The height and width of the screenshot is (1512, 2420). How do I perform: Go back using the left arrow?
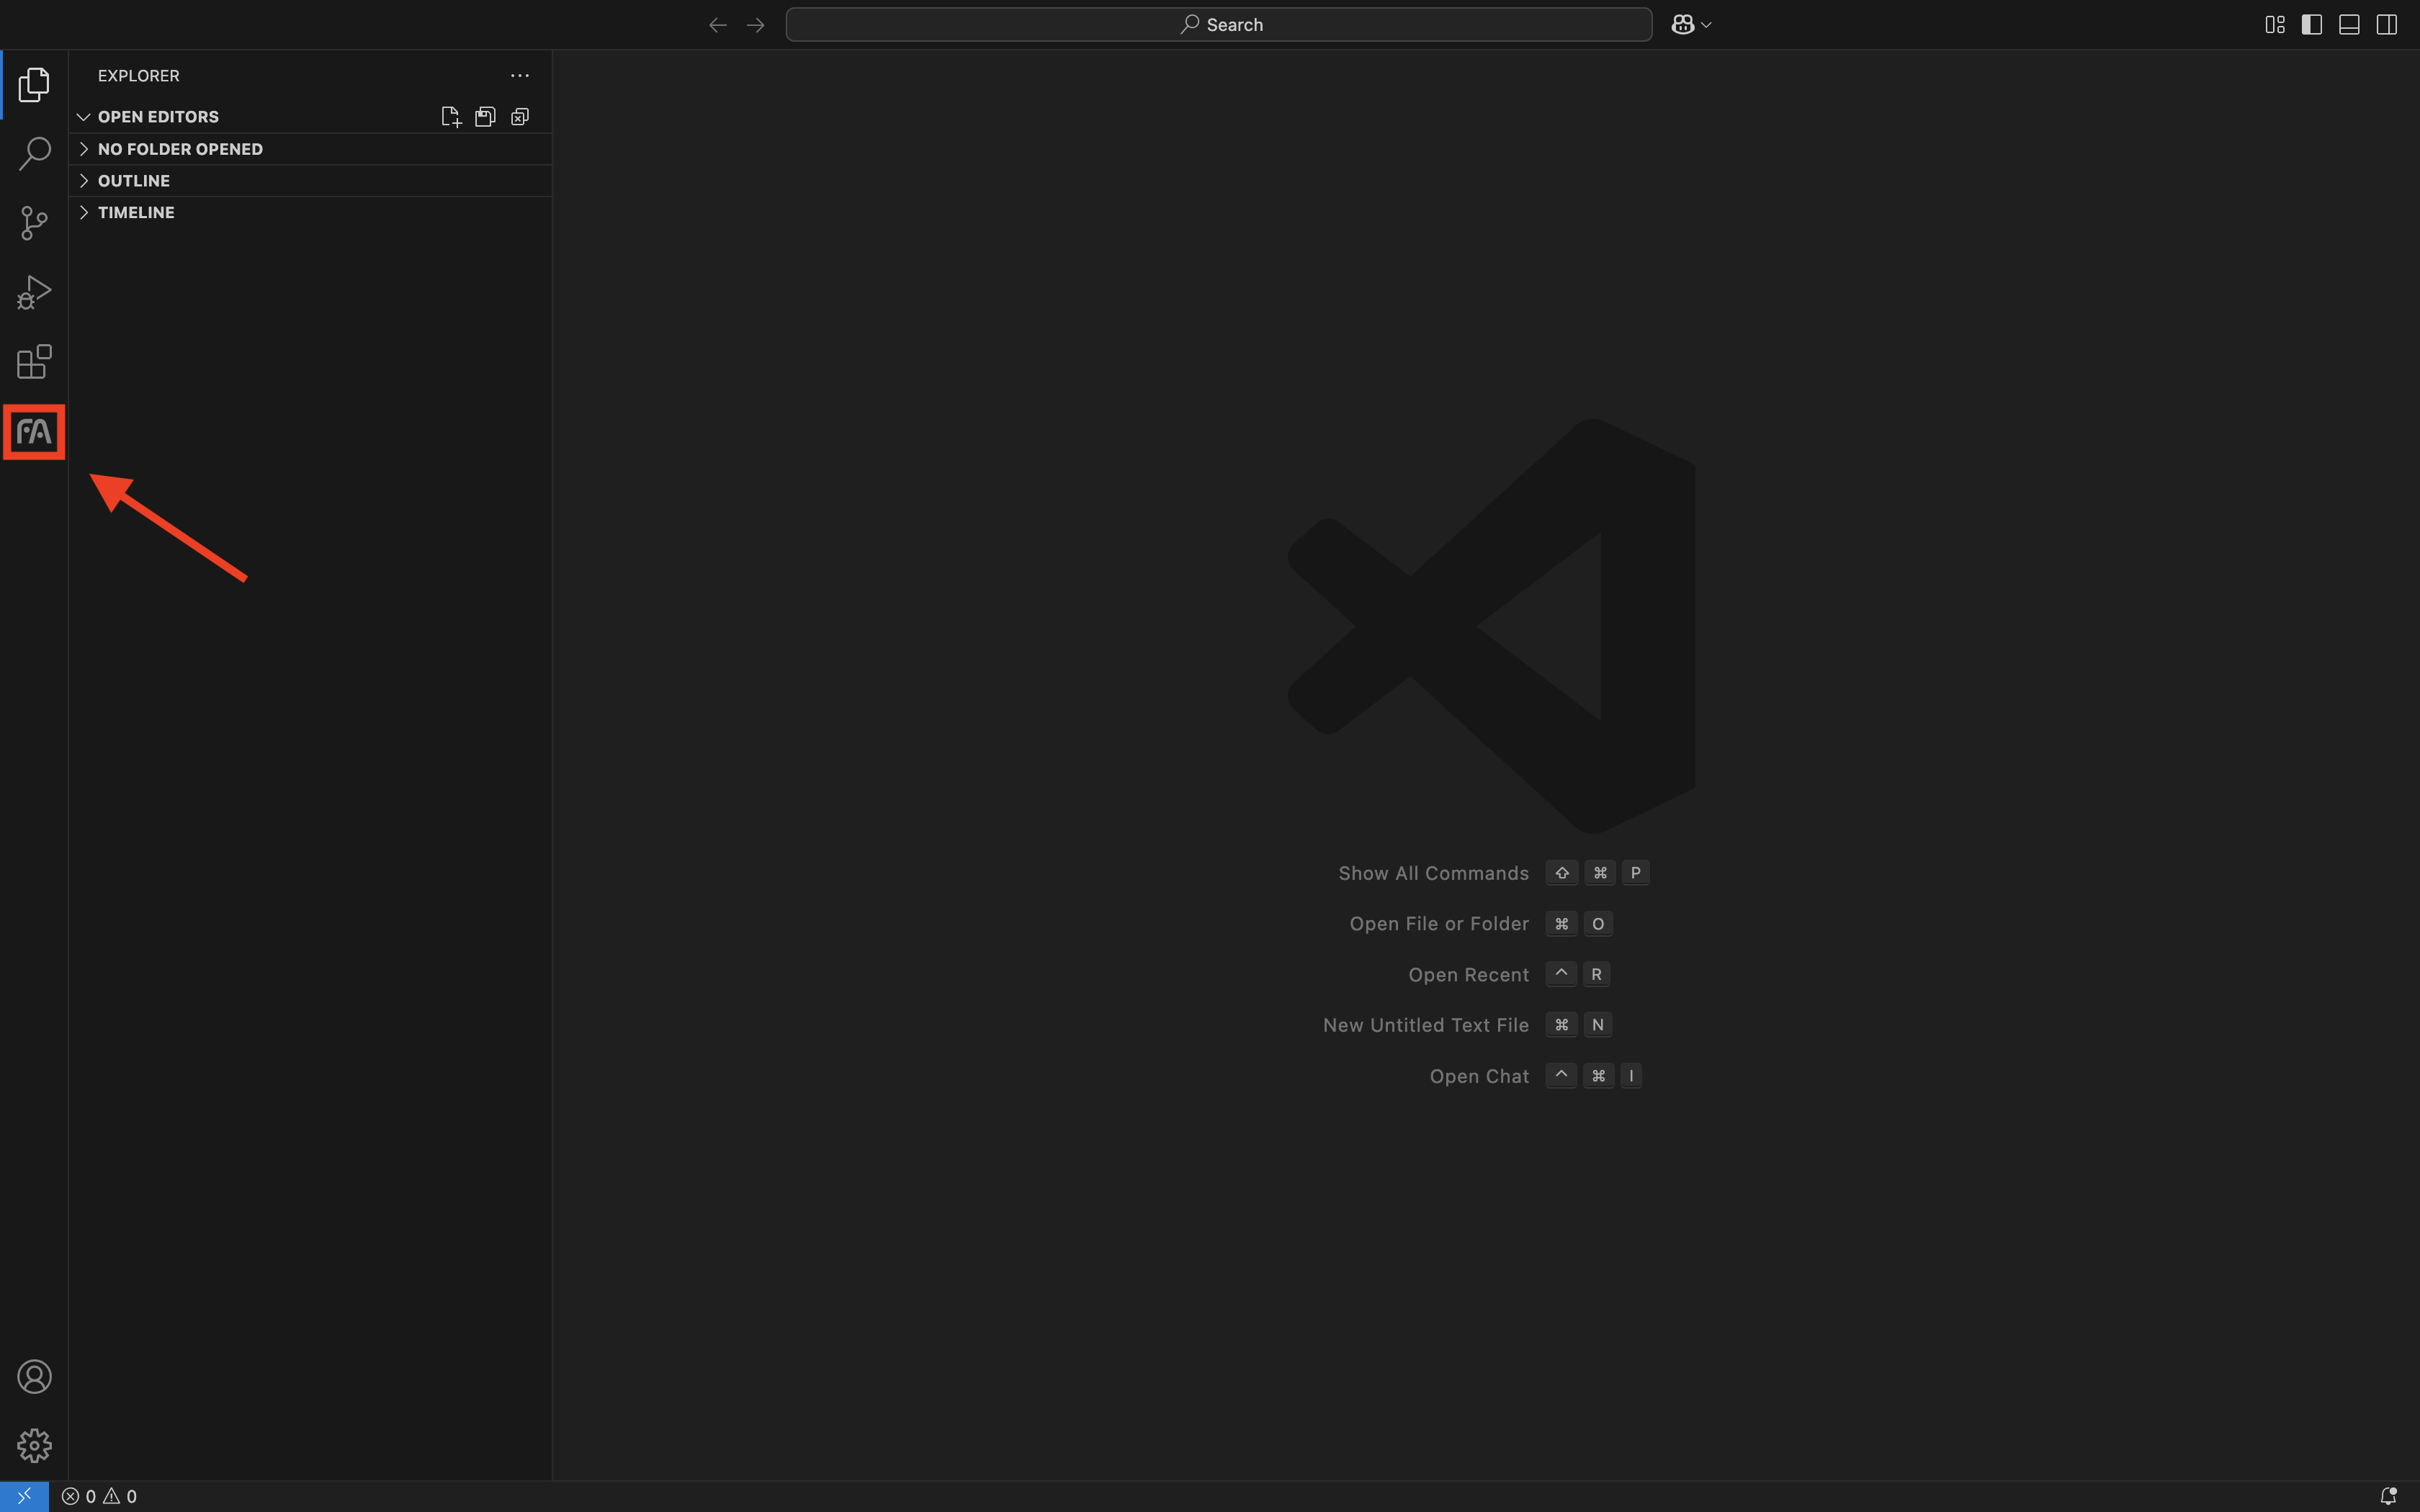(x=717, y=25)
